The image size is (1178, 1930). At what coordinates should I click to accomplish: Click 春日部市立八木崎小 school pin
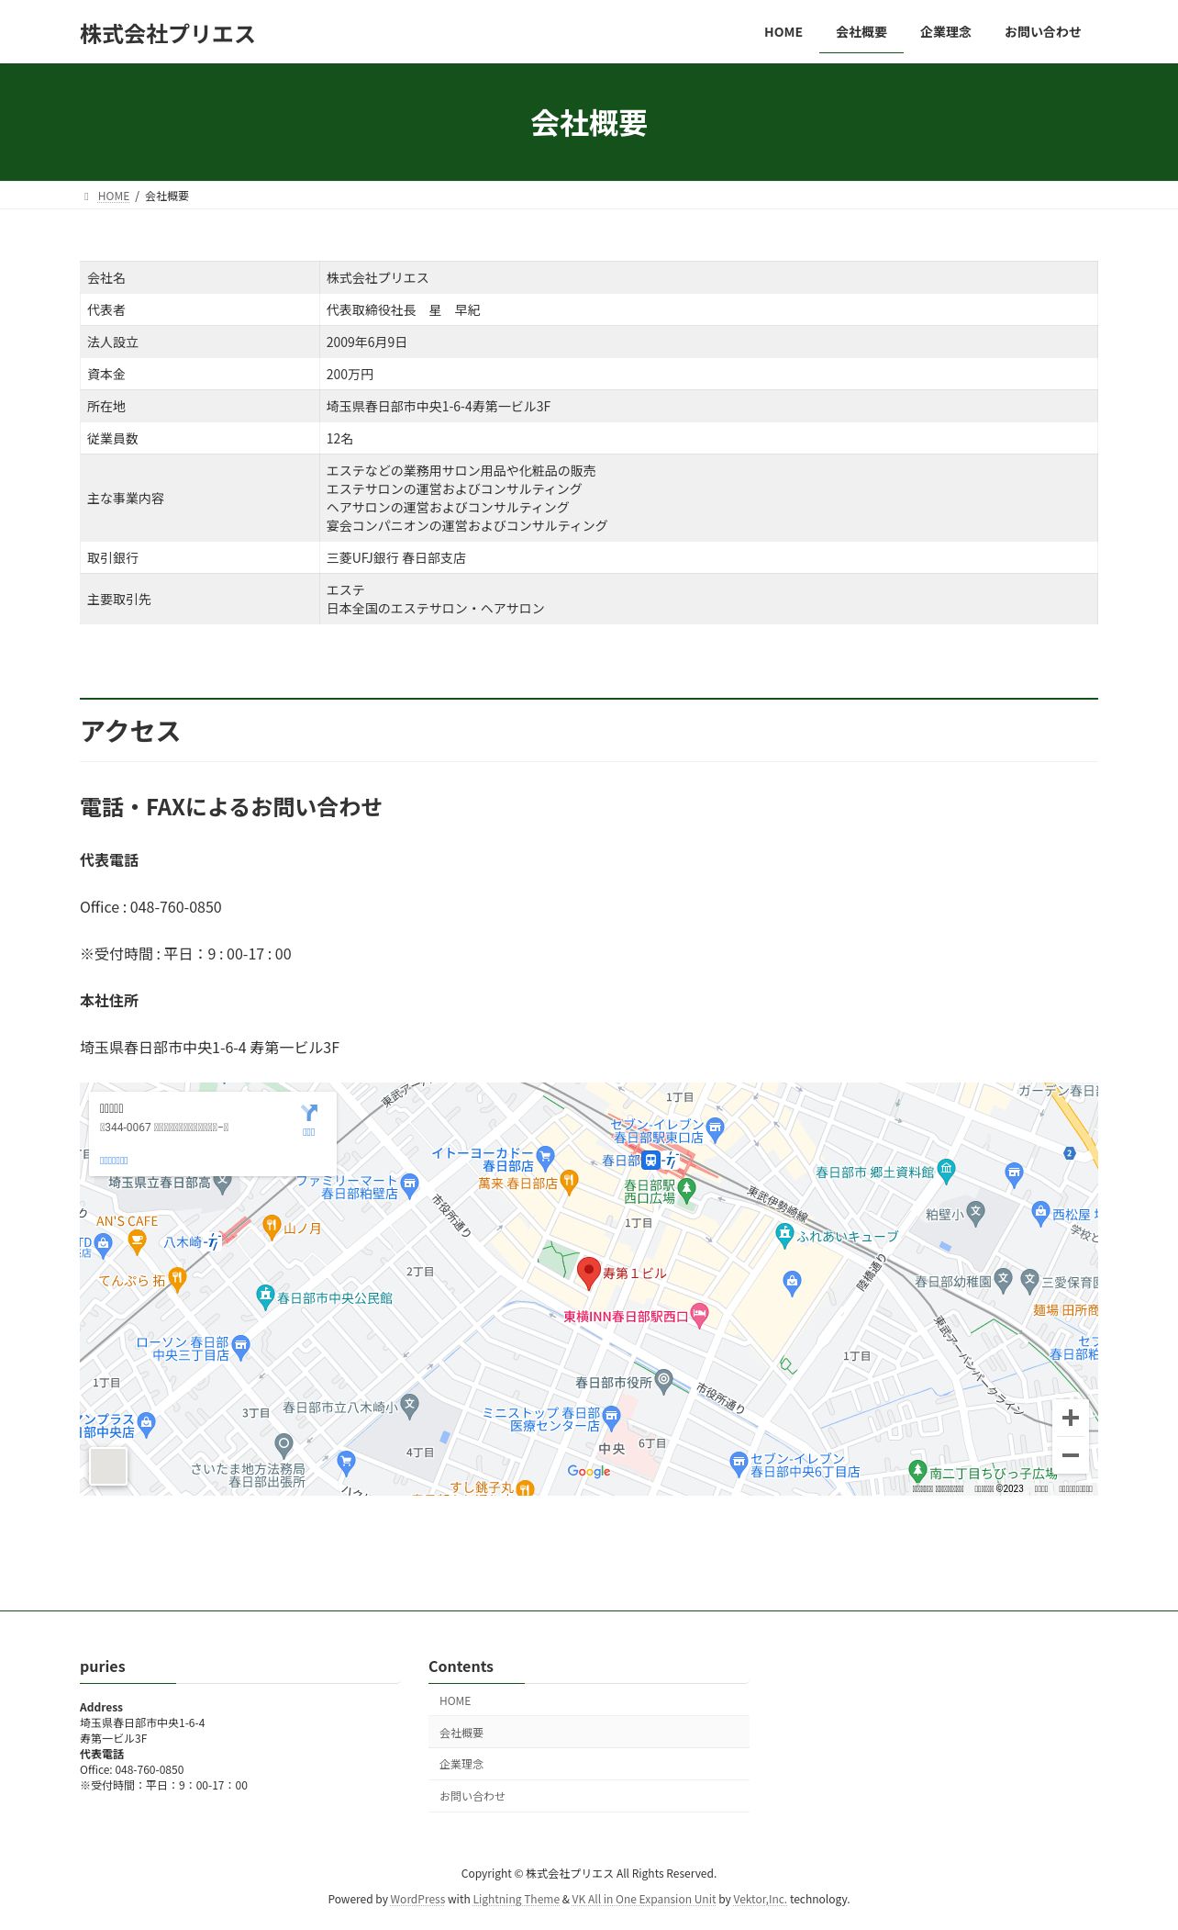[409, 1405]
